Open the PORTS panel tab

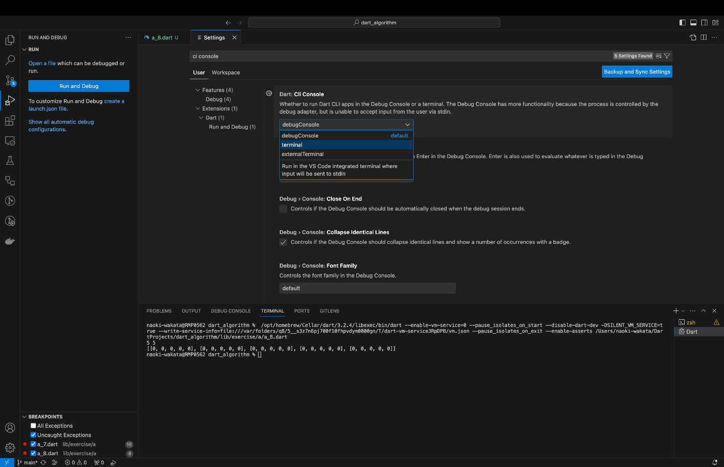click(302, 311)
